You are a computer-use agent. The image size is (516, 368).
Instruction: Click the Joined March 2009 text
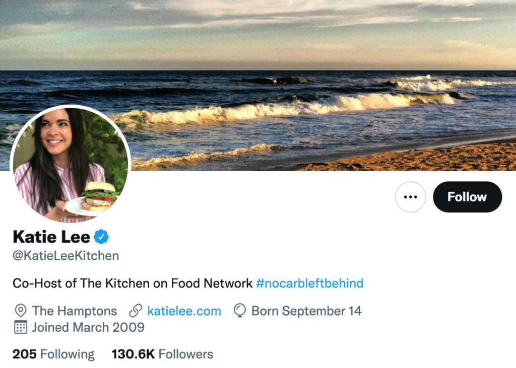88,327
